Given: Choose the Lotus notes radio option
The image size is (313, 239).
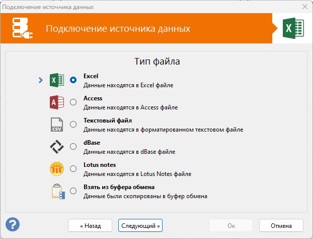Looking at the screenshot, I should point(73,169).
